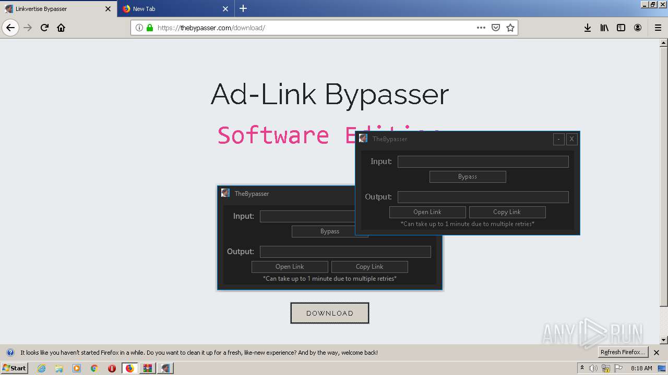Click the page scrollbar down arrow

tap(664, 340)
